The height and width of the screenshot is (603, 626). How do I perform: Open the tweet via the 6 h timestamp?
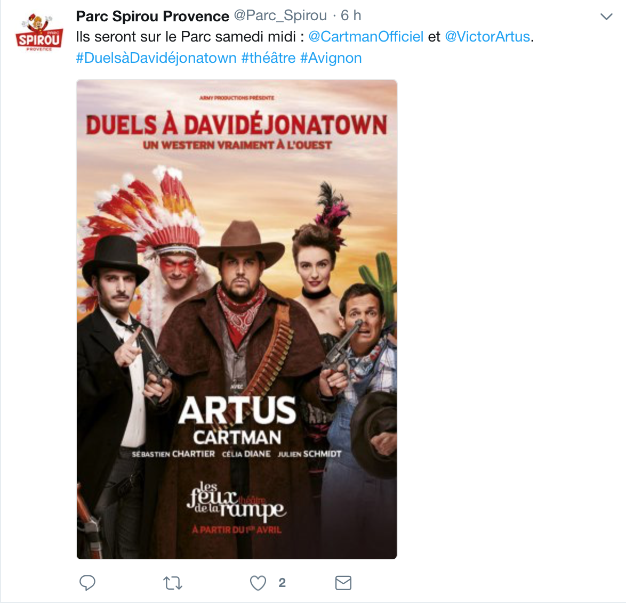(x=351, y=15)
